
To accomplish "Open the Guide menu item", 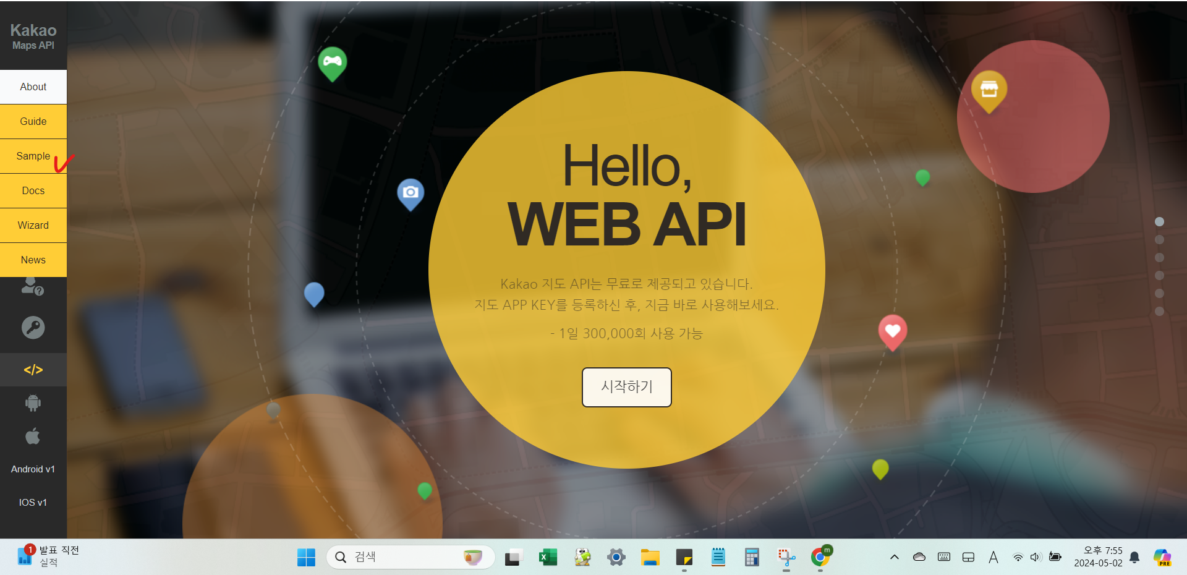I will coord(33,122).
